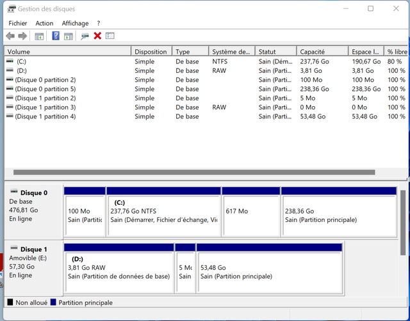The image size is (410, 321).
Task: Open the Properties toolbar icon
Action: [x=110, y=36]
